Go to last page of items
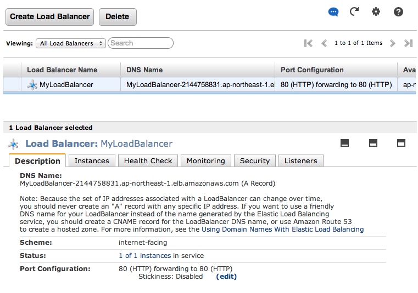The height and width of the screenshot is (293, 418). click(408, 43)
